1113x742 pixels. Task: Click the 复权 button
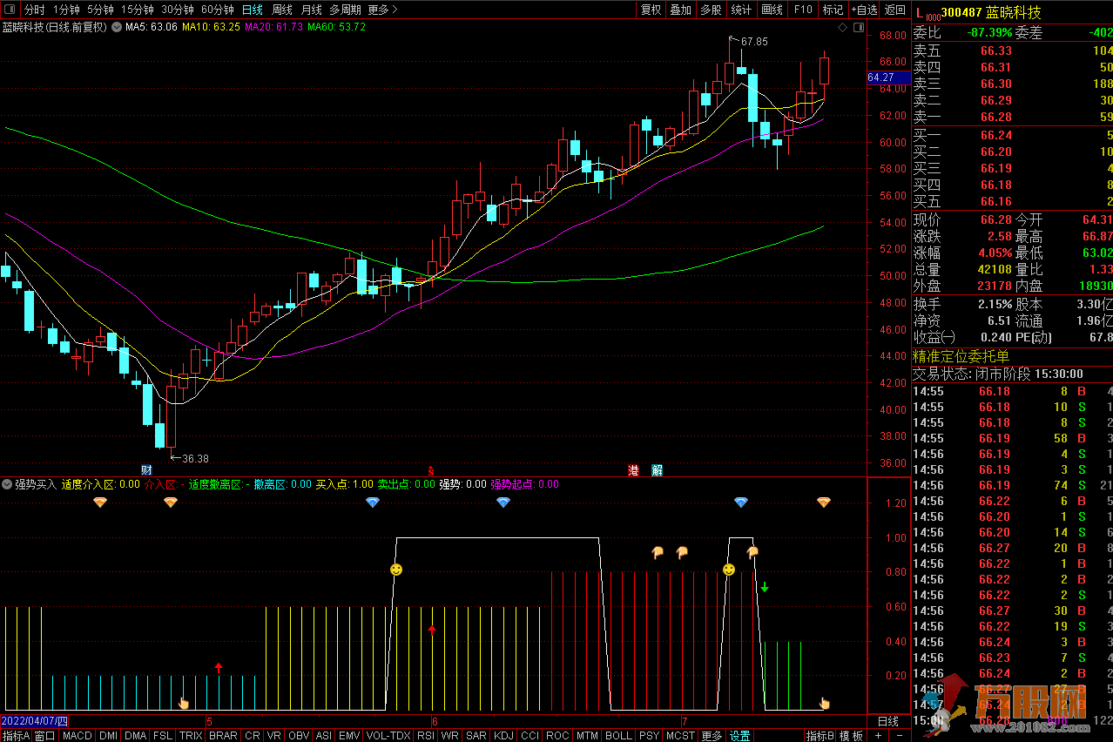[651, 10]
